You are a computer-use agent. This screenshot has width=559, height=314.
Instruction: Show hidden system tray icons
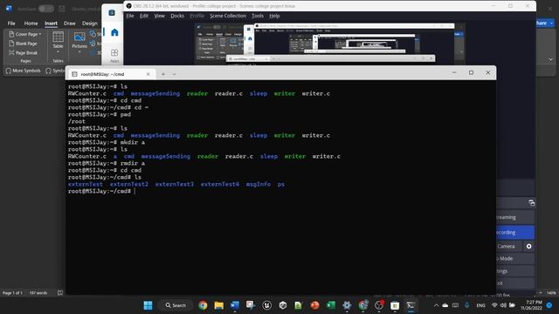436,305
